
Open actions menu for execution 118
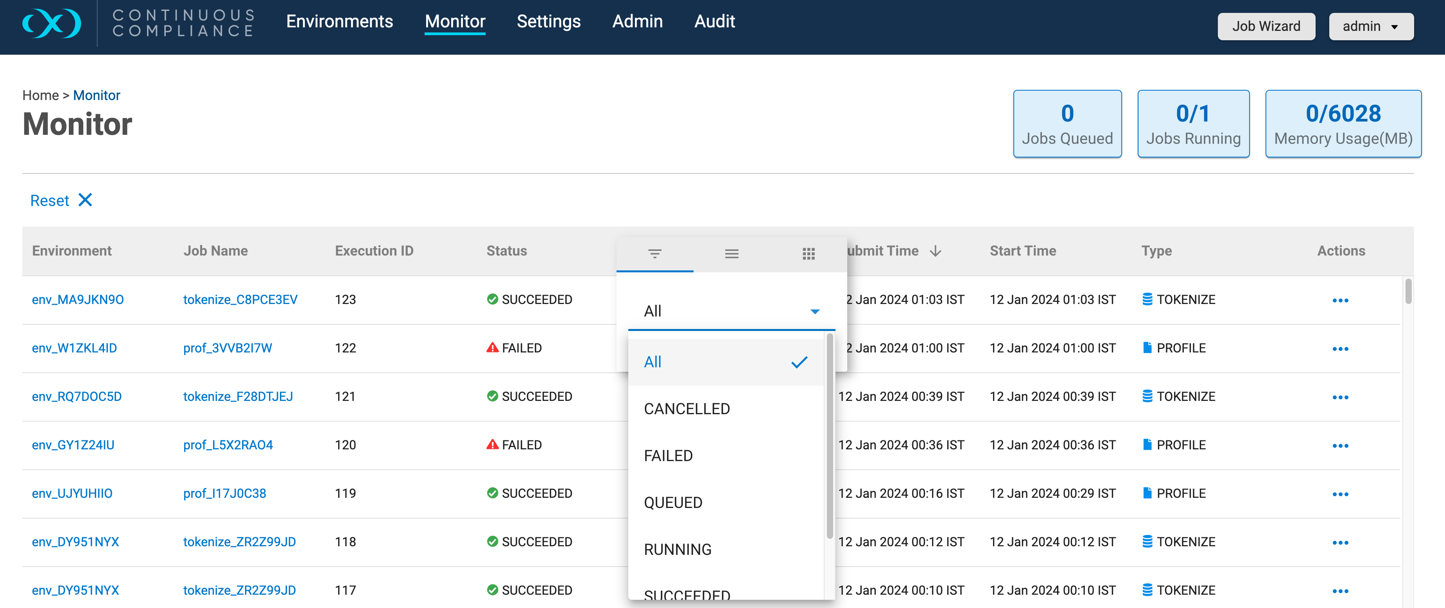[1340, 542]
